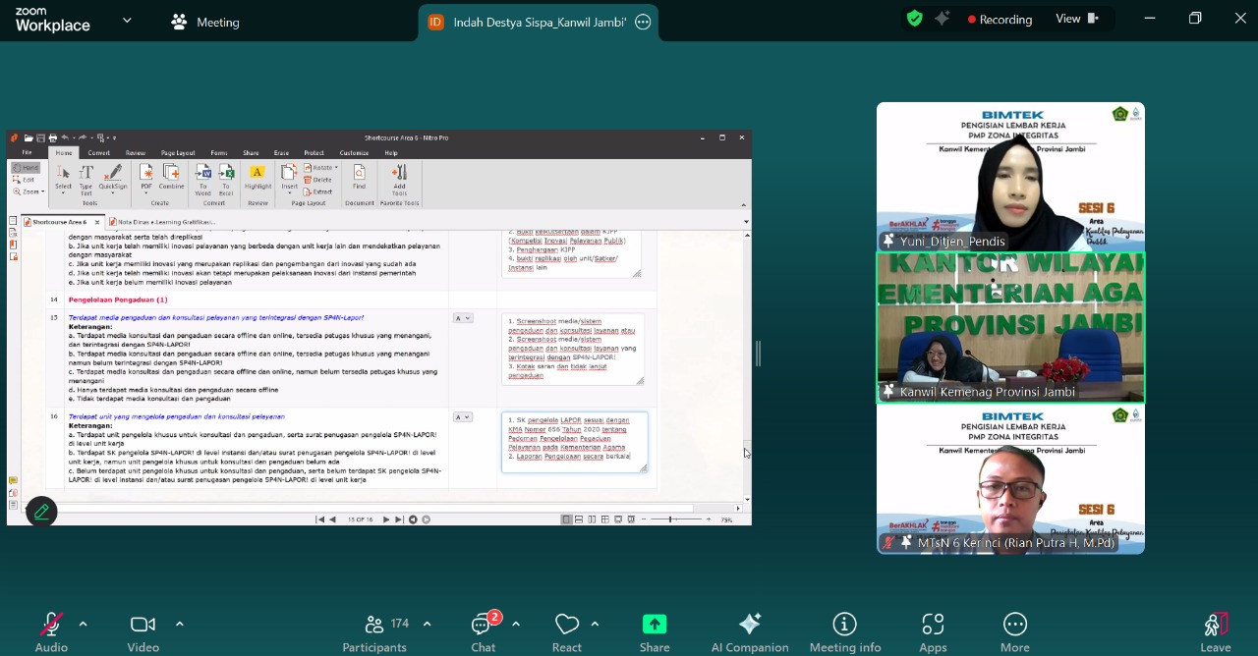This screenshot has height=656, width=1258.
Task: Expand the Audio options arrow
Action: pos(83,624)
